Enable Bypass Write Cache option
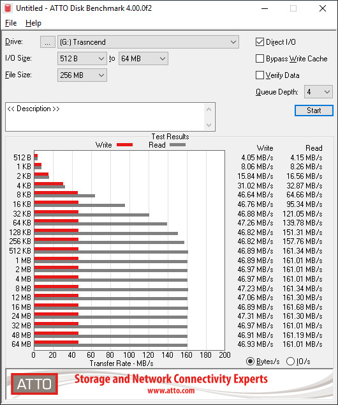Viewport: 338px width, 405px height. (260, 59)
